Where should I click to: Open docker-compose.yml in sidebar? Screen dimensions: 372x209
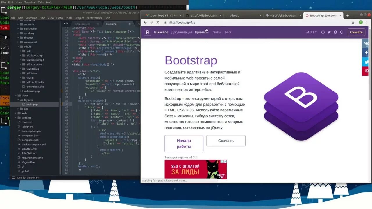coord(34,145)
